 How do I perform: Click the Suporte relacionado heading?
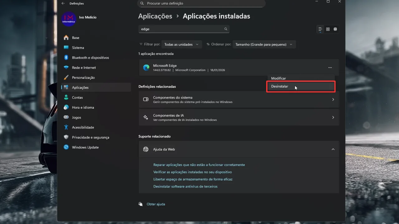pos(155,136)
